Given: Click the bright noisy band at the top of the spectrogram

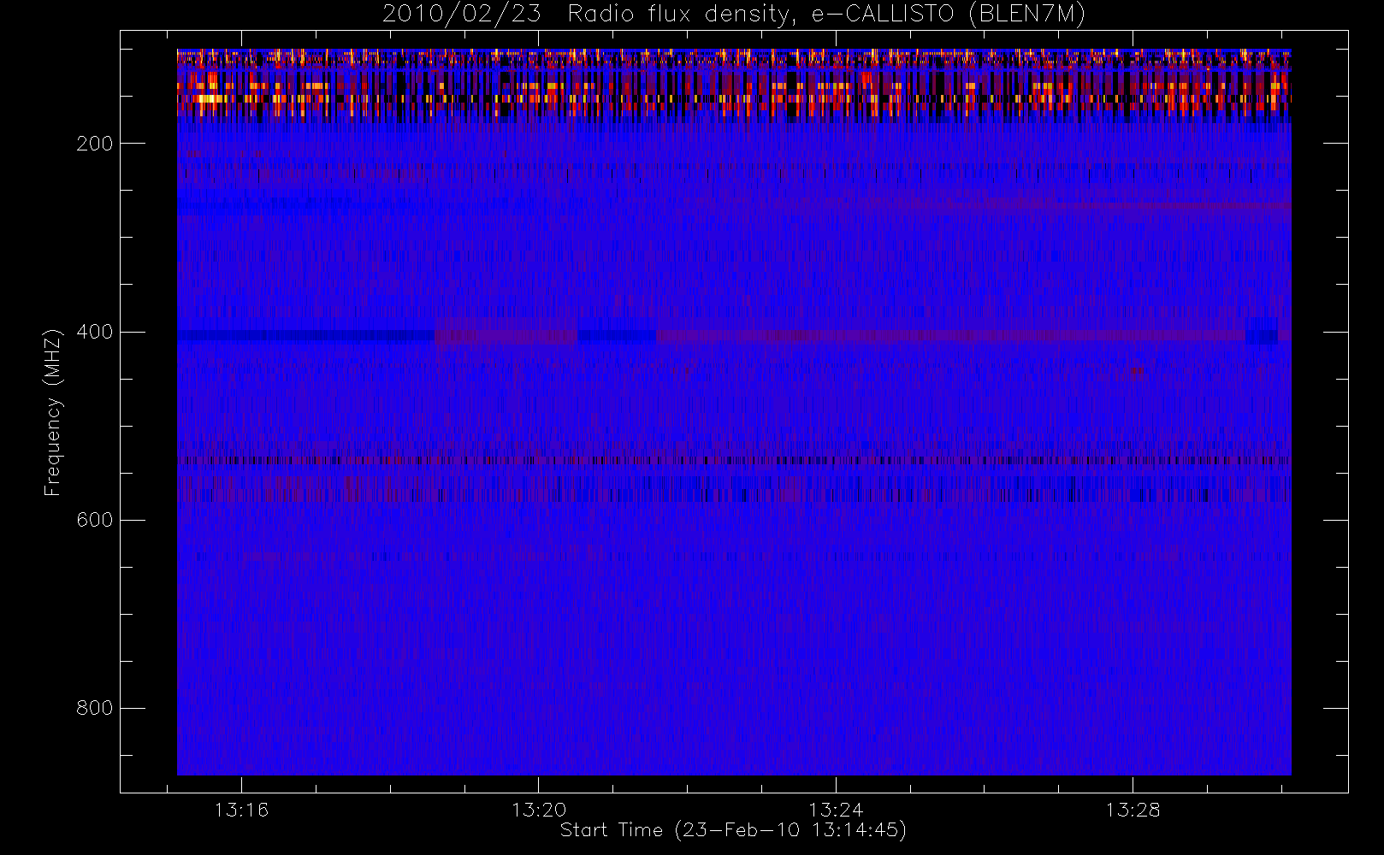Looking at the screenshot, I should [734, 85].
